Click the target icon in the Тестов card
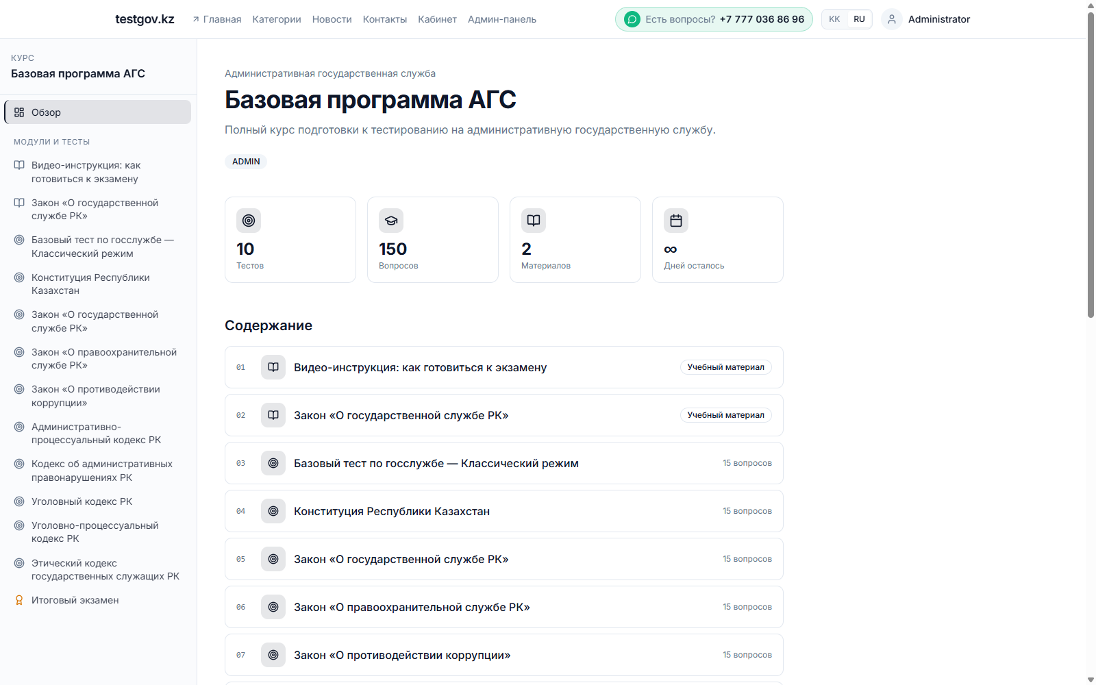The height and width of the screenshot is (685, 1096). tap(249, 221)
